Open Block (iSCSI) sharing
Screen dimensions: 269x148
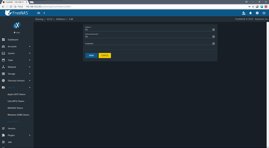pos(13,122)
